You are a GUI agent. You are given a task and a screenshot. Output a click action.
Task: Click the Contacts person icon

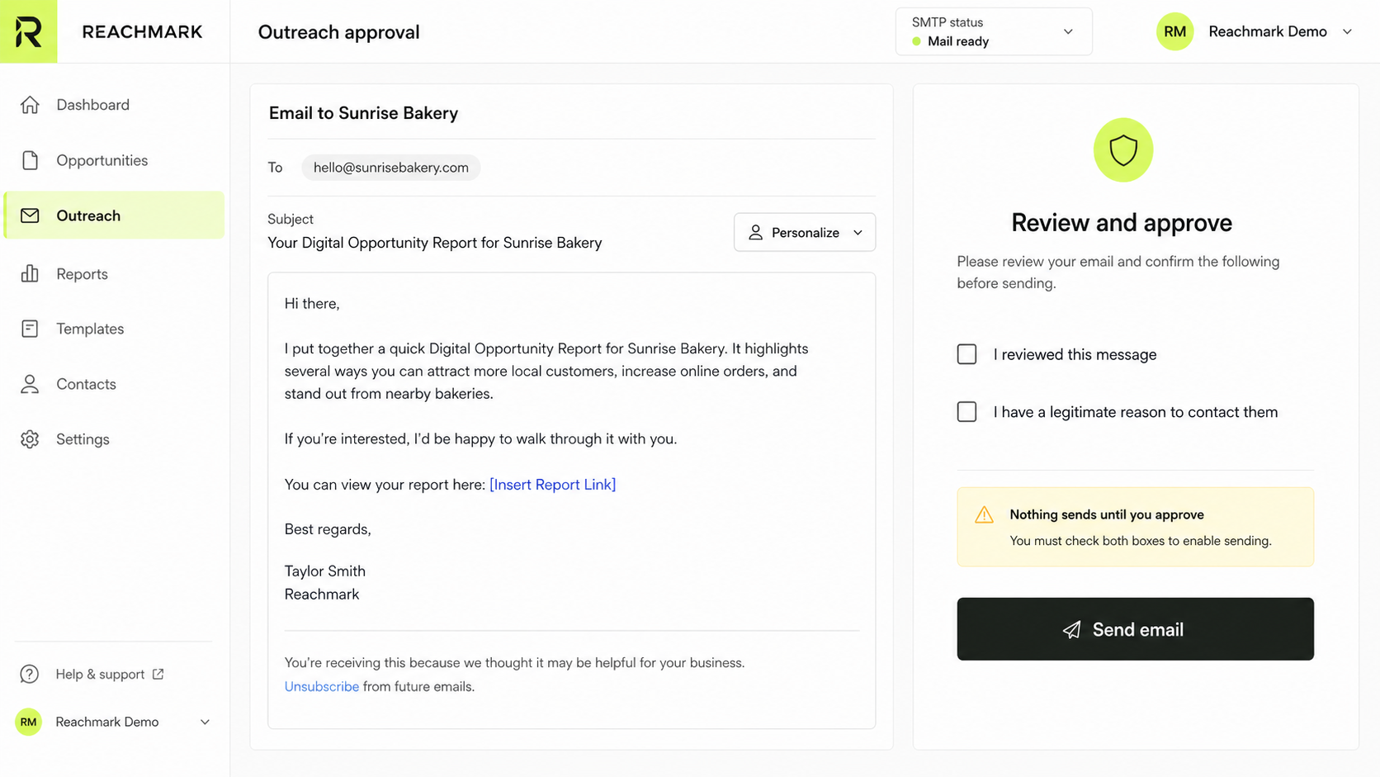[30, 384]
